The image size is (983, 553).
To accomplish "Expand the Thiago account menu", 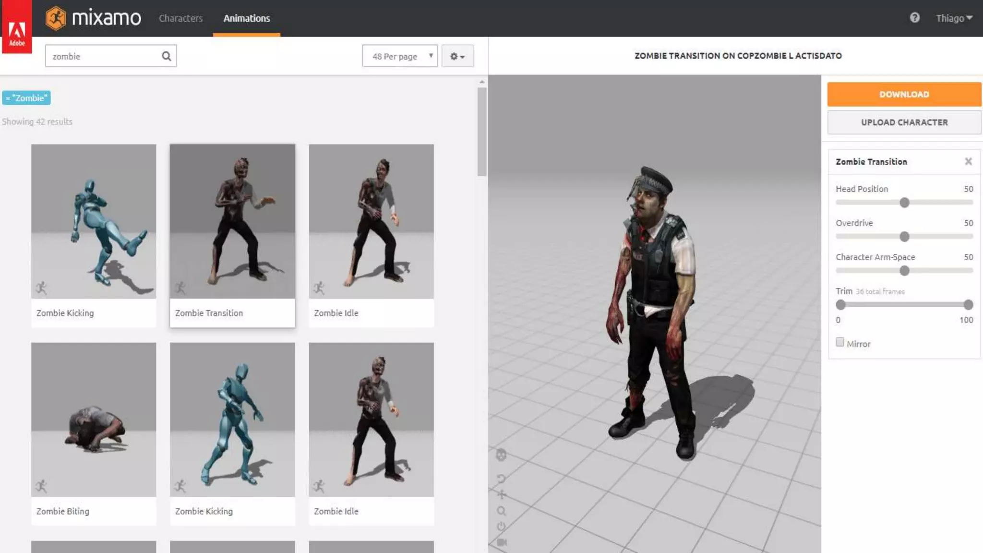I will tap(954, 18).
